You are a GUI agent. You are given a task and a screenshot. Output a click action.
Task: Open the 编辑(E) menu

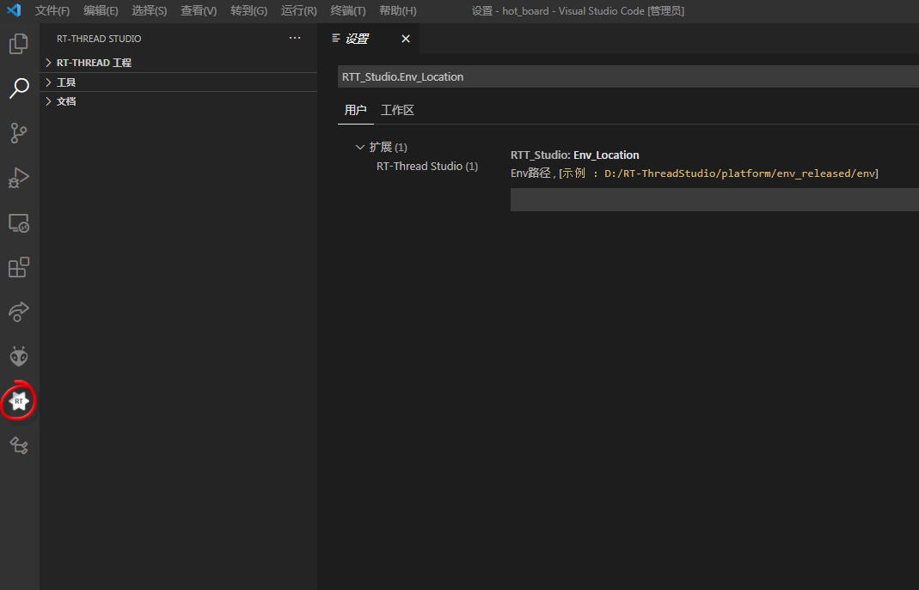pos(101,10)
